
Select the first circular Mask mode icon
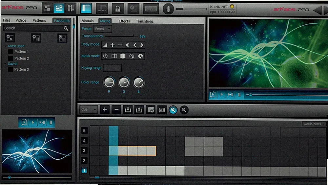coord(105,56)
